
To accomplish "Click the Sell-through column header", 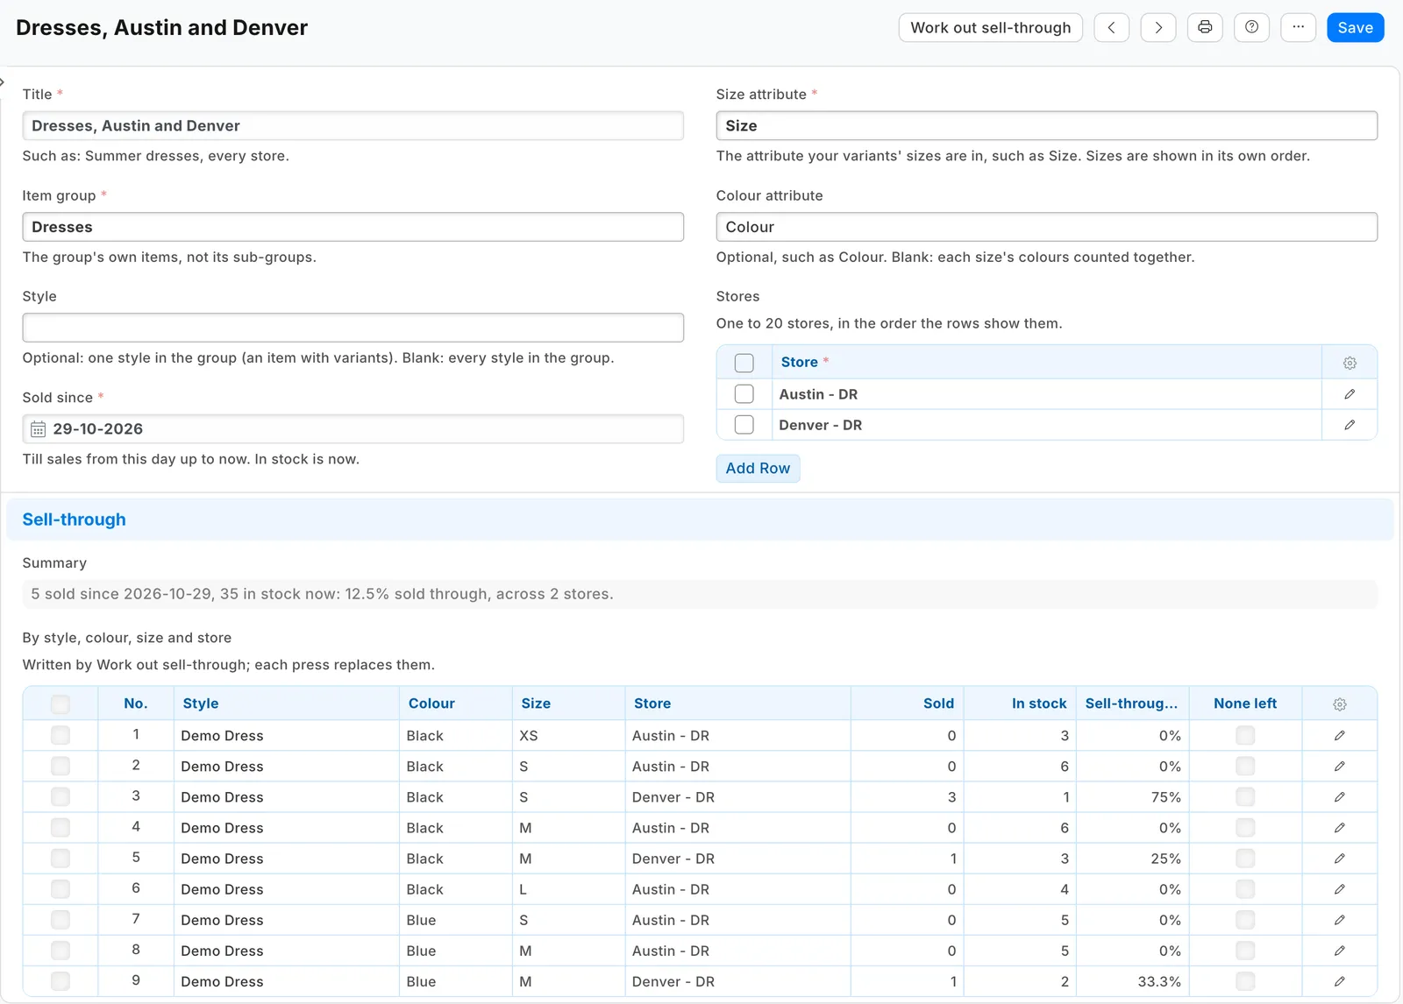I will point(1131,704).
